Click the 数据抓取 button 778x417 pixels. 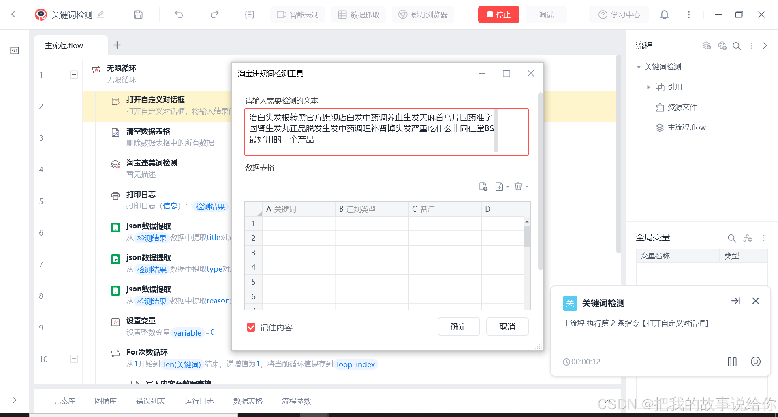click(359, 15)
